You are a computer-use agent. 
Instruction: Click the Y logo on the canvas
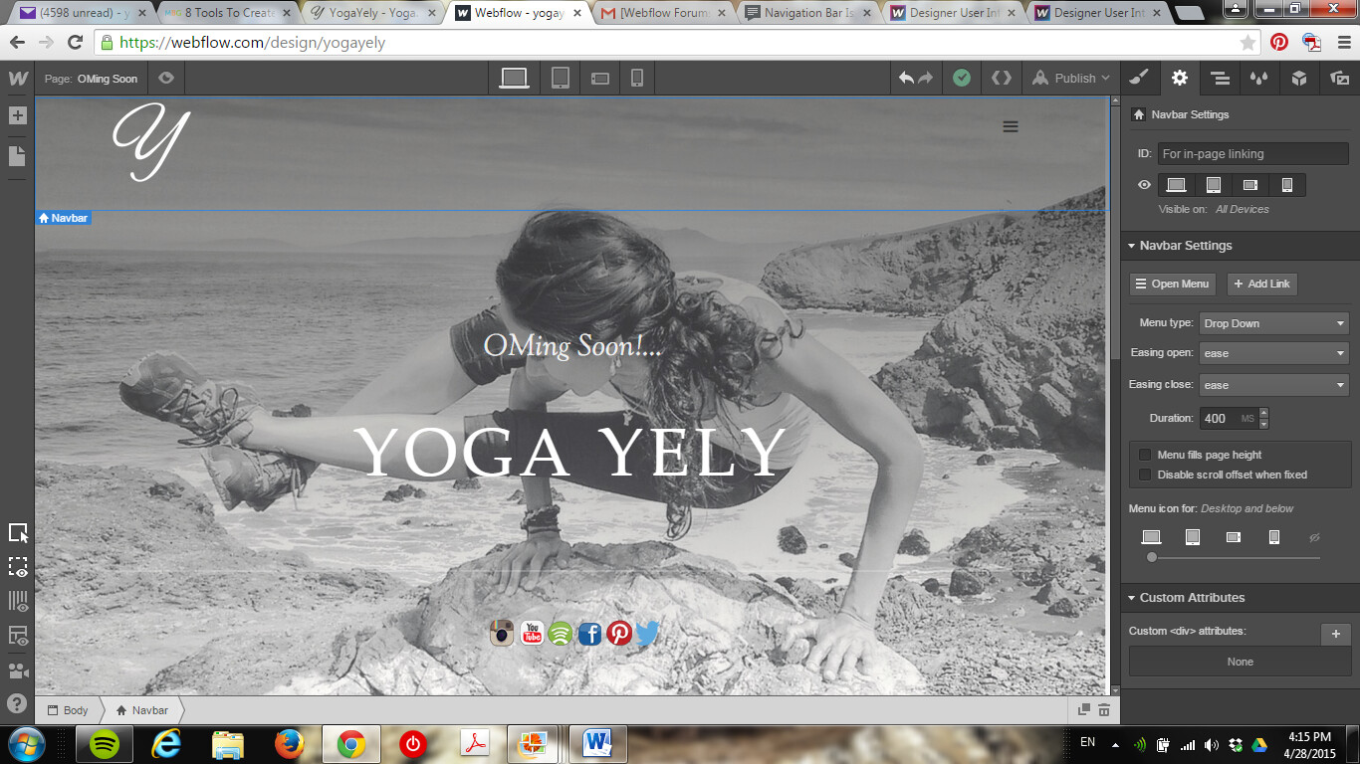(150, 142)
